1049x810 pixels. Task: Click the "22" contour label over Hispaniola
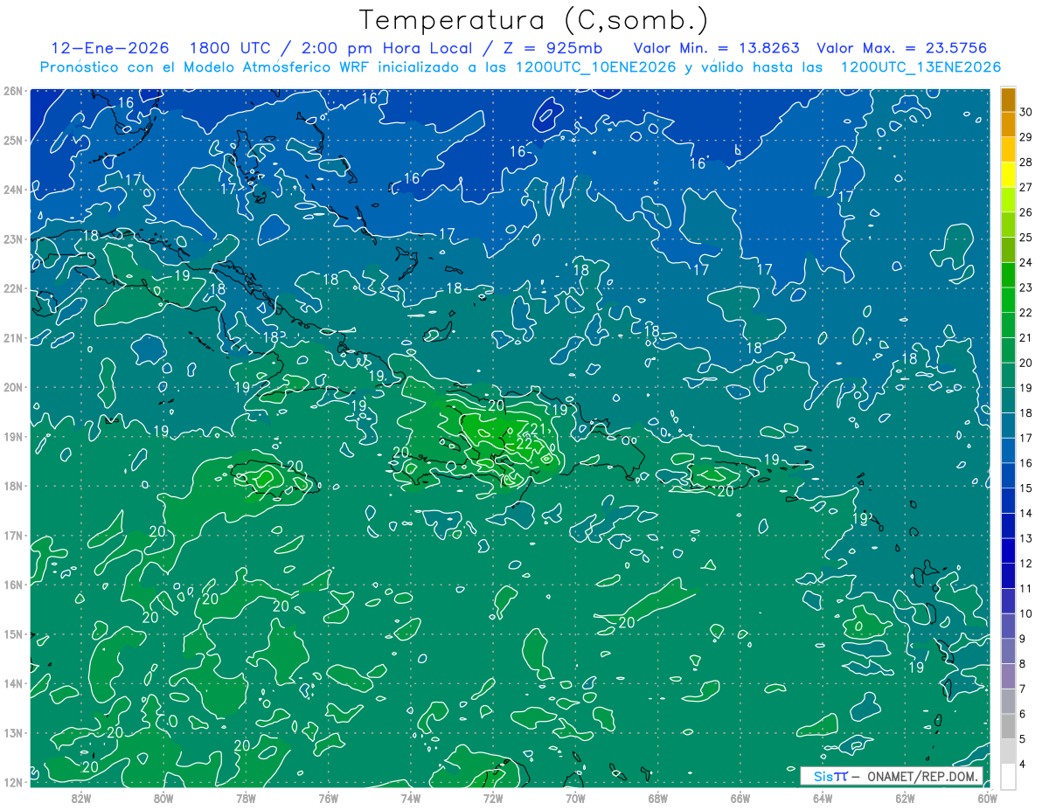525,444
